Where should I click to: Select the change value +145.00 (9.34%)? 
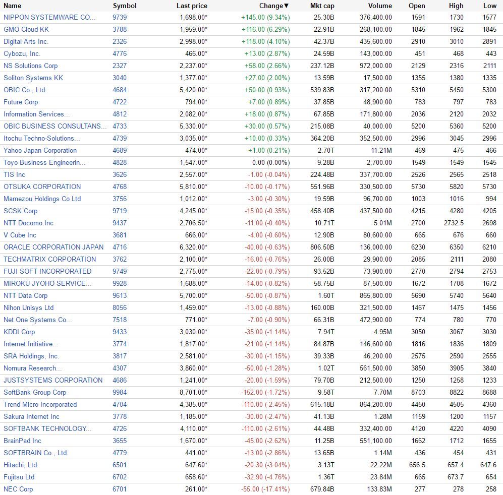265,17
